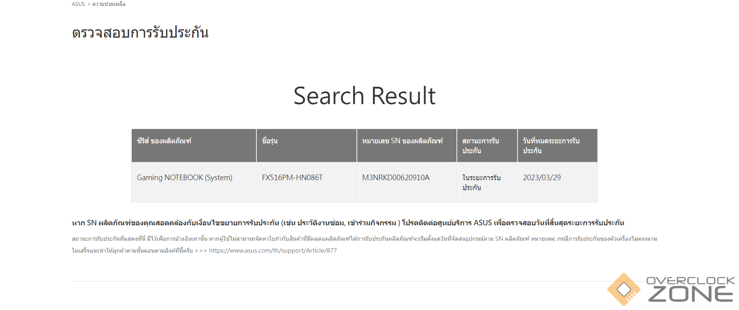This screenshot has height=310, width=739.
Task: Click the bold SN warranty extension notice
Action: pyautogui.click(x=348, y=223)
